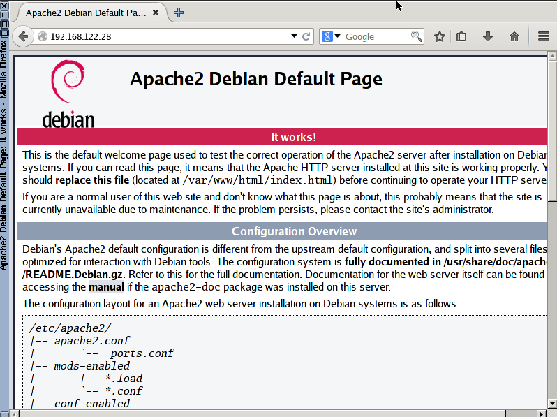Click the apache2-doc package name

tap(186, 287)
